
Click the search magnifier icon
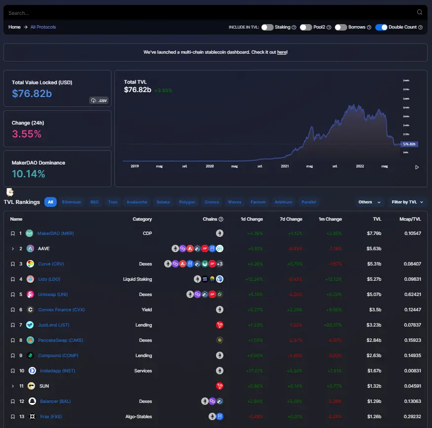[419, 12]
